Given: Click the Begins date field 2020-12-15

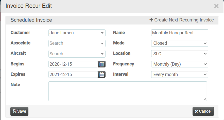Looking at the screenshot, I should coord(73,64).
